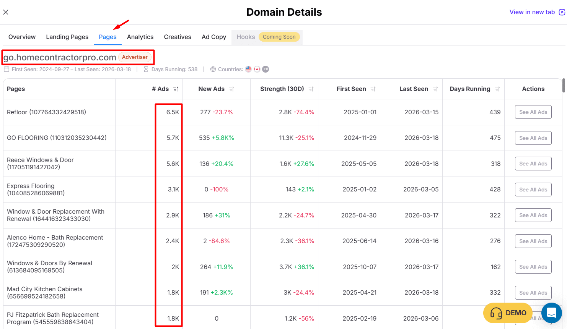Click the Strength (30D) header label

[x=282, y=89]
